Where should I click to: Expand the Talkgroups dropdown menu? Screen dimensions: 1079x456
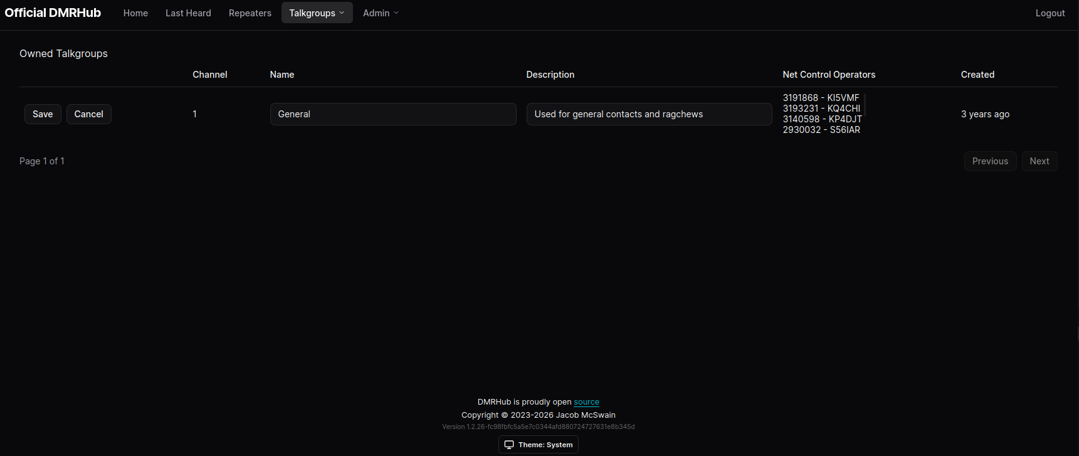coord(317,13)
